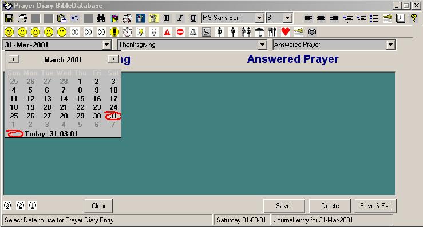The width and height of the screenshot is (423, 227).
Task: Insert the frowning face icon
Action: (x=49, y=32)
